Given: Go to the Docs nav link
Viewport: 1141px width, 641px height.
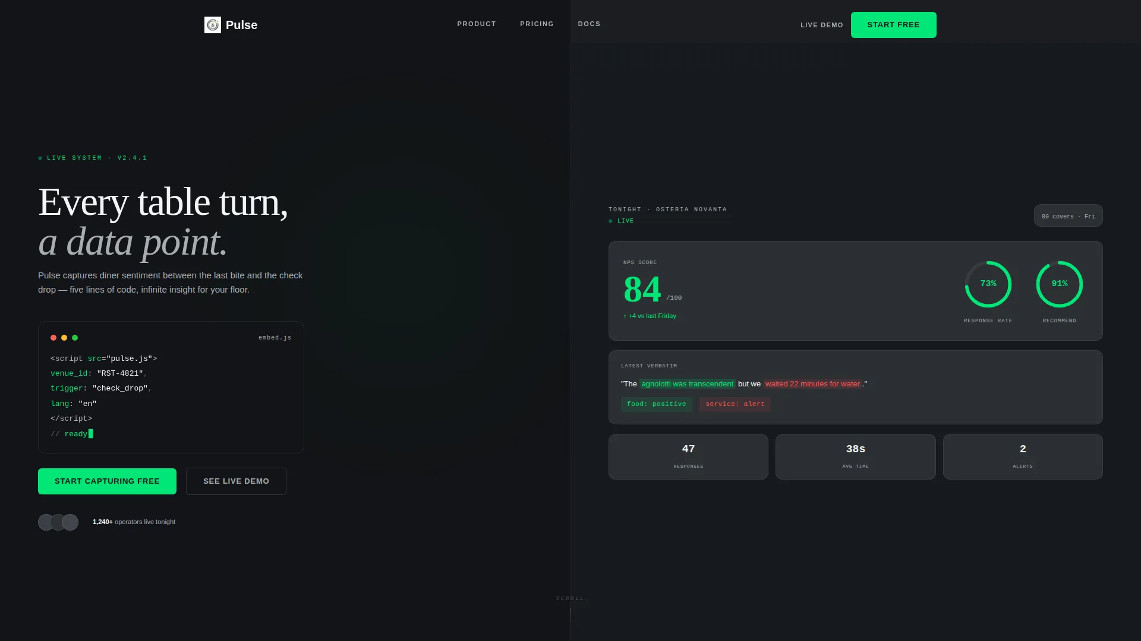Looking at the screenshot, I should tap(589, 24).
